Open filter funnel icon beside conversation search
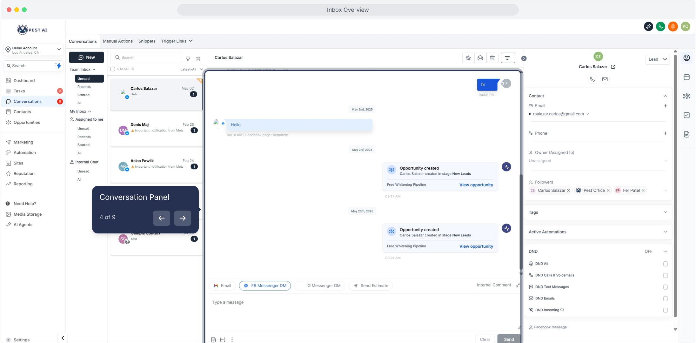This screenshot has width=696, height=343. pyautogui.click(x=188, y=59)
